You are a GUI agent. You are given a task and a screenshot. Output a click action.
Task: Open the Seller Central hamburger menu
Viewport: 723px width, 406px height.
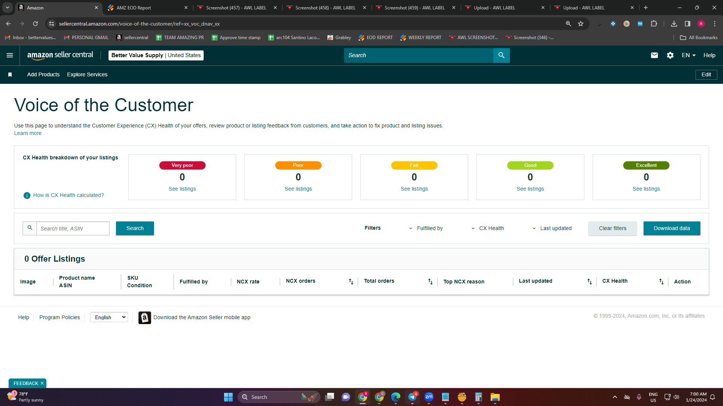[x=10, y=55]
